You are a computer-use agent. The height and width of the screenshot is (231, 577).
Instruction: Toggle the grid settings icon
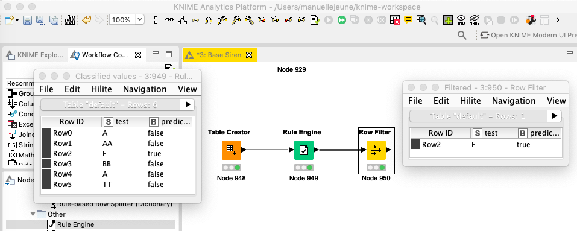(x=447, y=20)
